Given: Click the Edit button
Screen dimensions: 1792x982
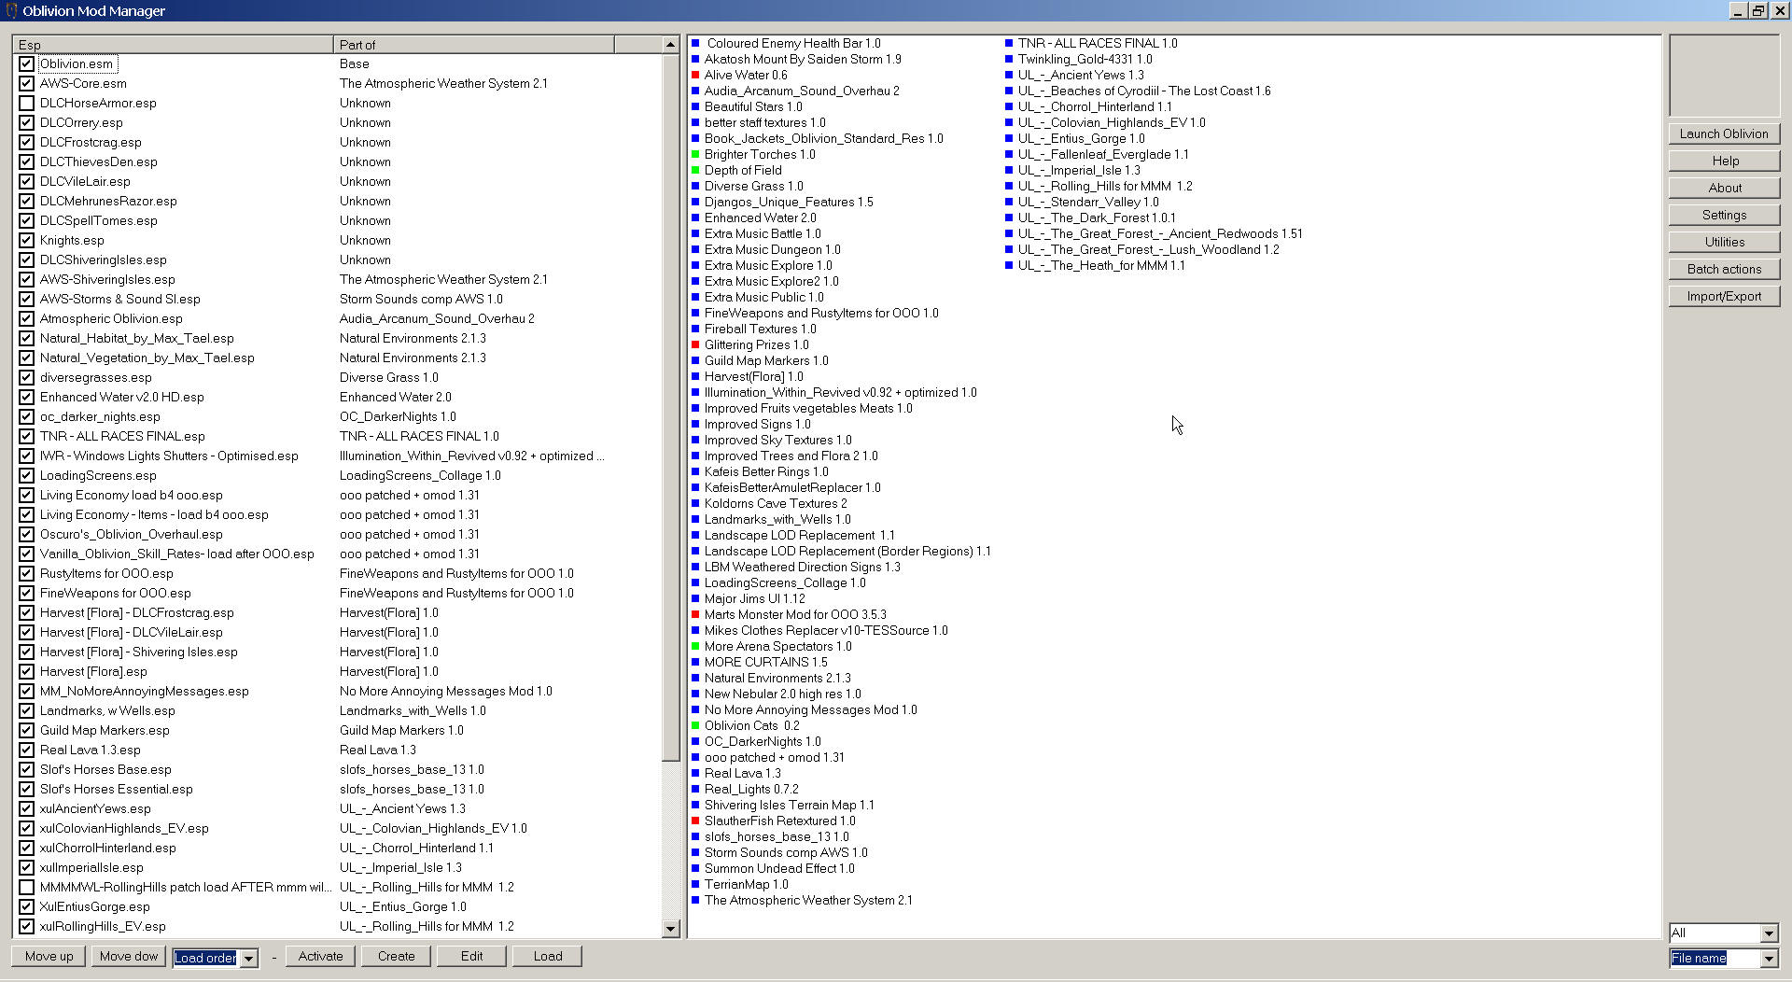Looking at the screenshot, I should point(471,956).
